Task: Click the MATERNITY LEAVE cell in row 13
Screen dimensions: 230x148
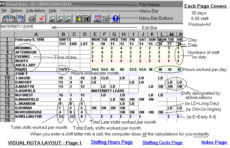Action: point(108,91)
